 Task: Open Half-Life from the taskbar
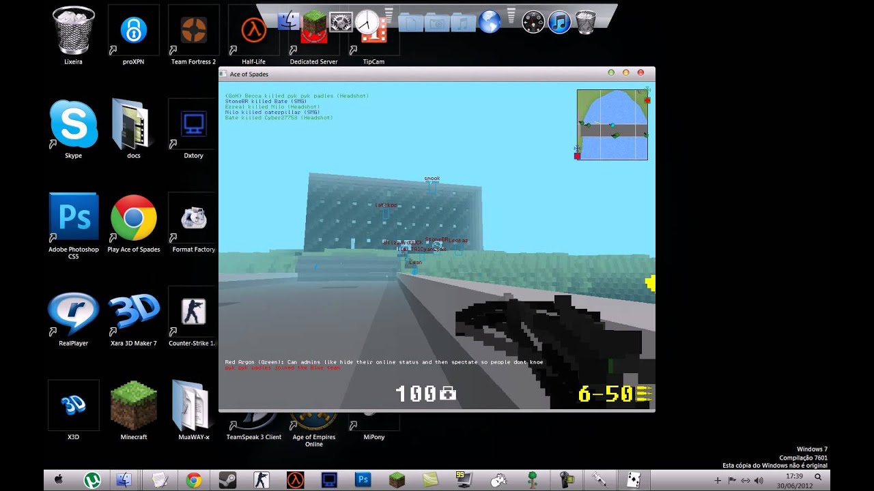pos(295,480)
